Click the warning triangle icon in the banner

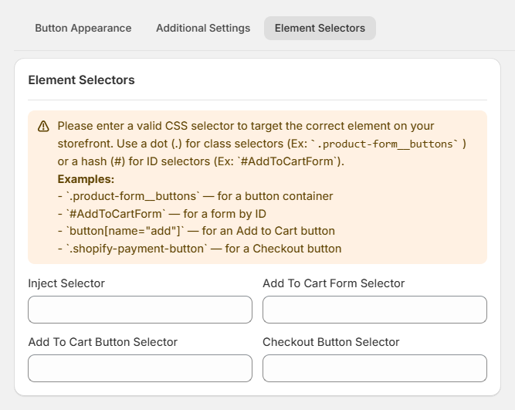tap(43, 127)
